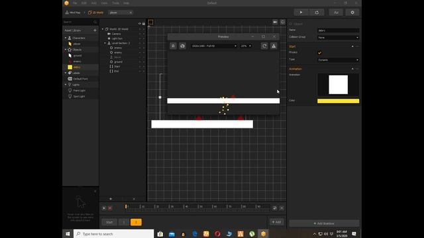Select the Spot Light asset
Screen dimensions: 424x238
pos(79,97)
